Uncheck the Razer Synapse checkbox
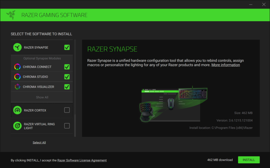270x168 pixels. [67, 47]
